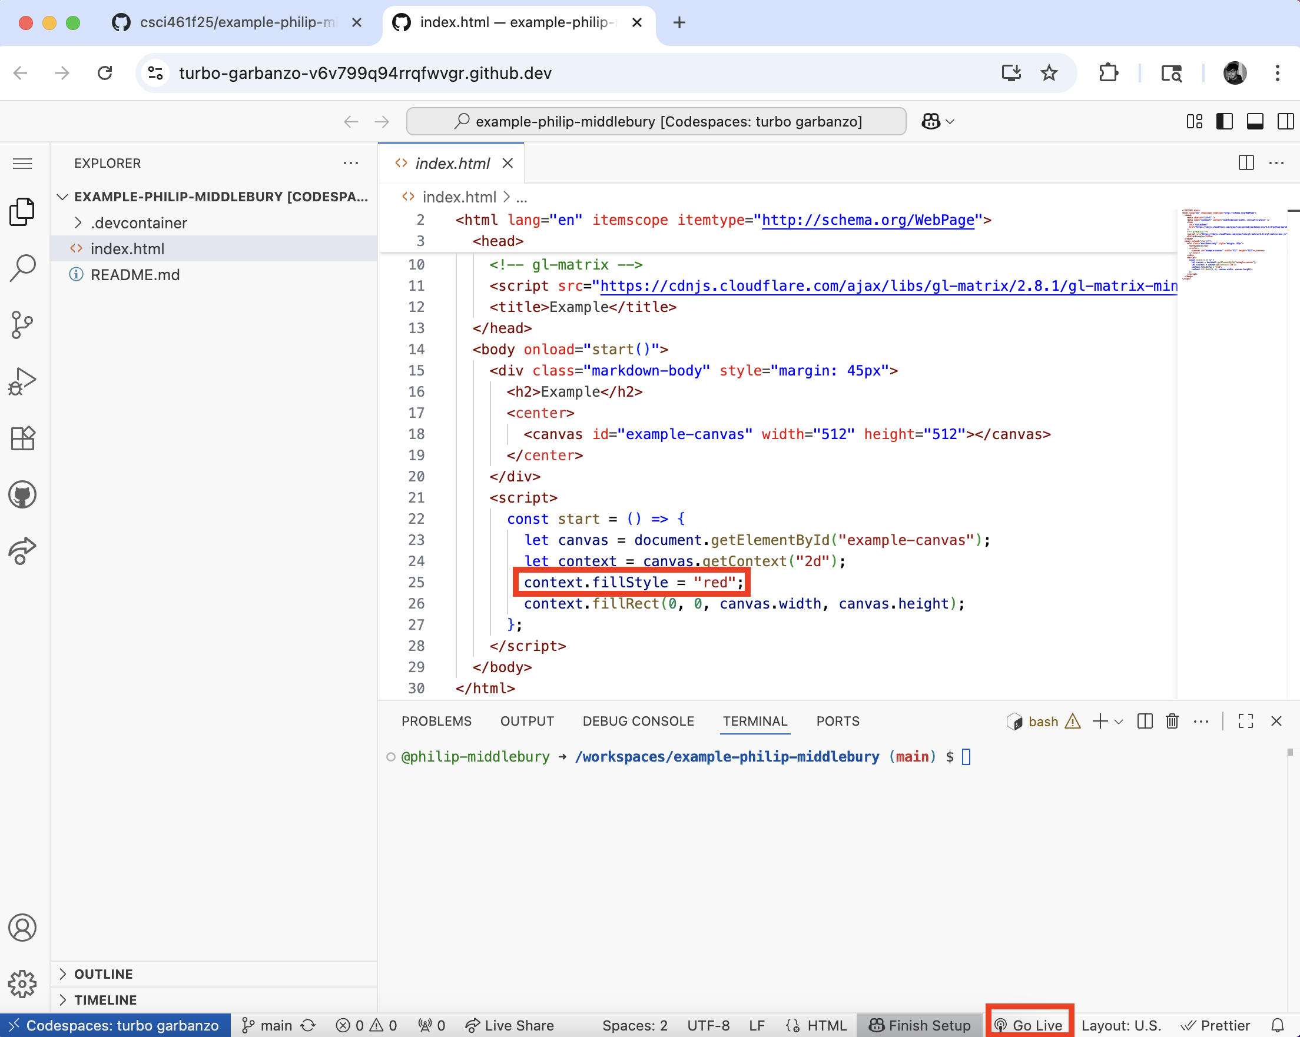Viewport: 1300px width, 1037px height.
Task: Select the TERMINAL panel tab
Action: (x=755, y=720)
